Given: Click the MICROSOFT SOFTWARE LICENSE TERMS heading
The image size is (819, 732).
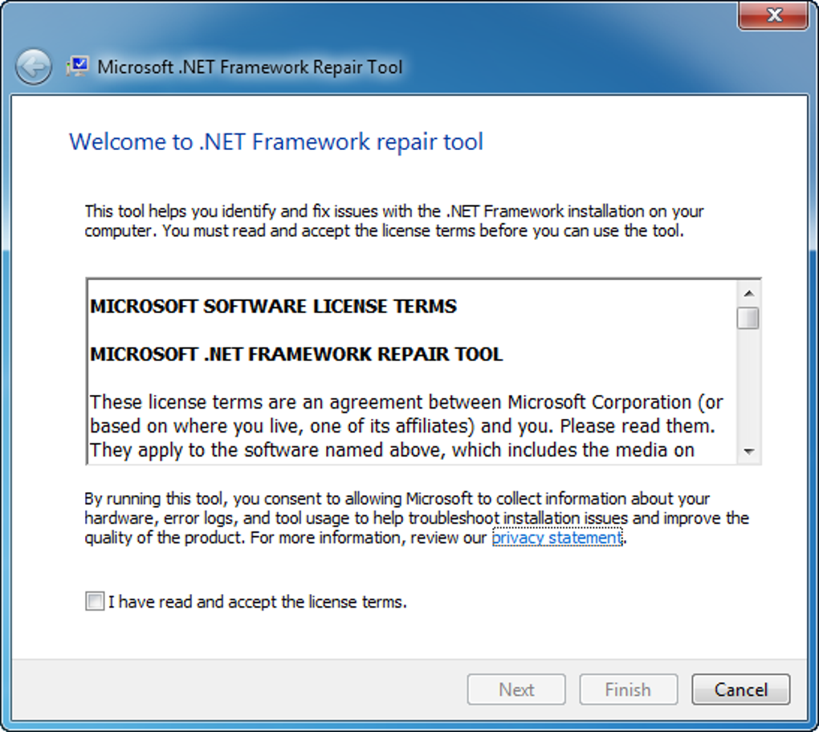Looking at the screenshot, I should (x=273, y=307).
